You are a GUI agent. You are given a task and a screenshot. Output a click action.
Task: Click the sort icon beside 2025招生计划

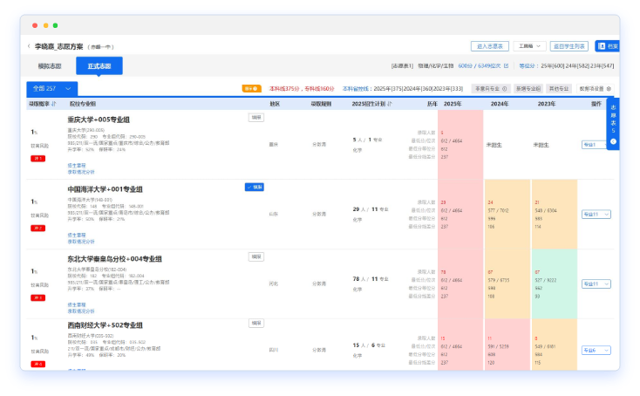point(389,103)
